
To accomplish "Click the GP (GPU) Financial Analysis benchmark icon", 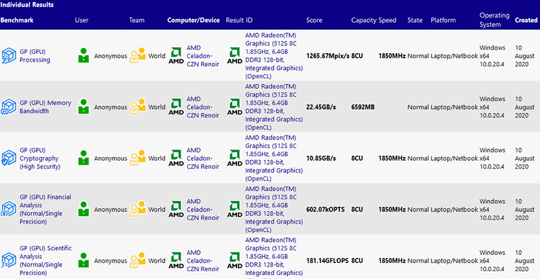I will tap(9, 210).
